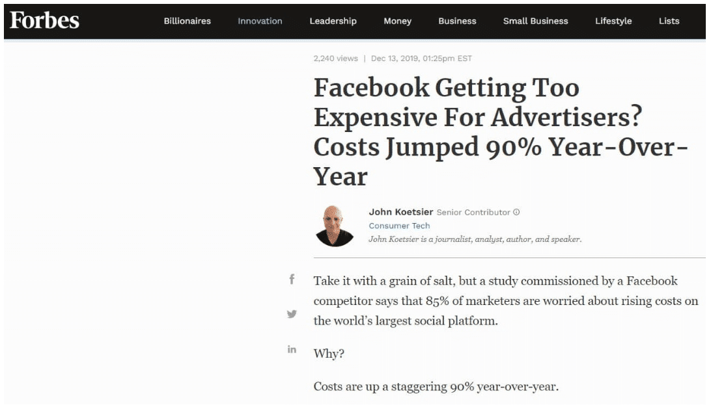Go to the Business section
711x411 pixels.
click(x=457, y=21)
